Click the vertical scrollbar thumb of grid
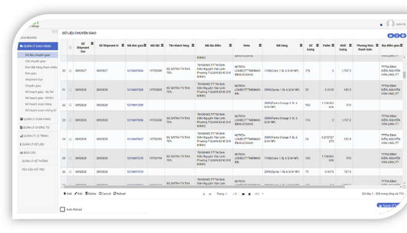This screenshot has width=407, height=233. tap(404, 75)
